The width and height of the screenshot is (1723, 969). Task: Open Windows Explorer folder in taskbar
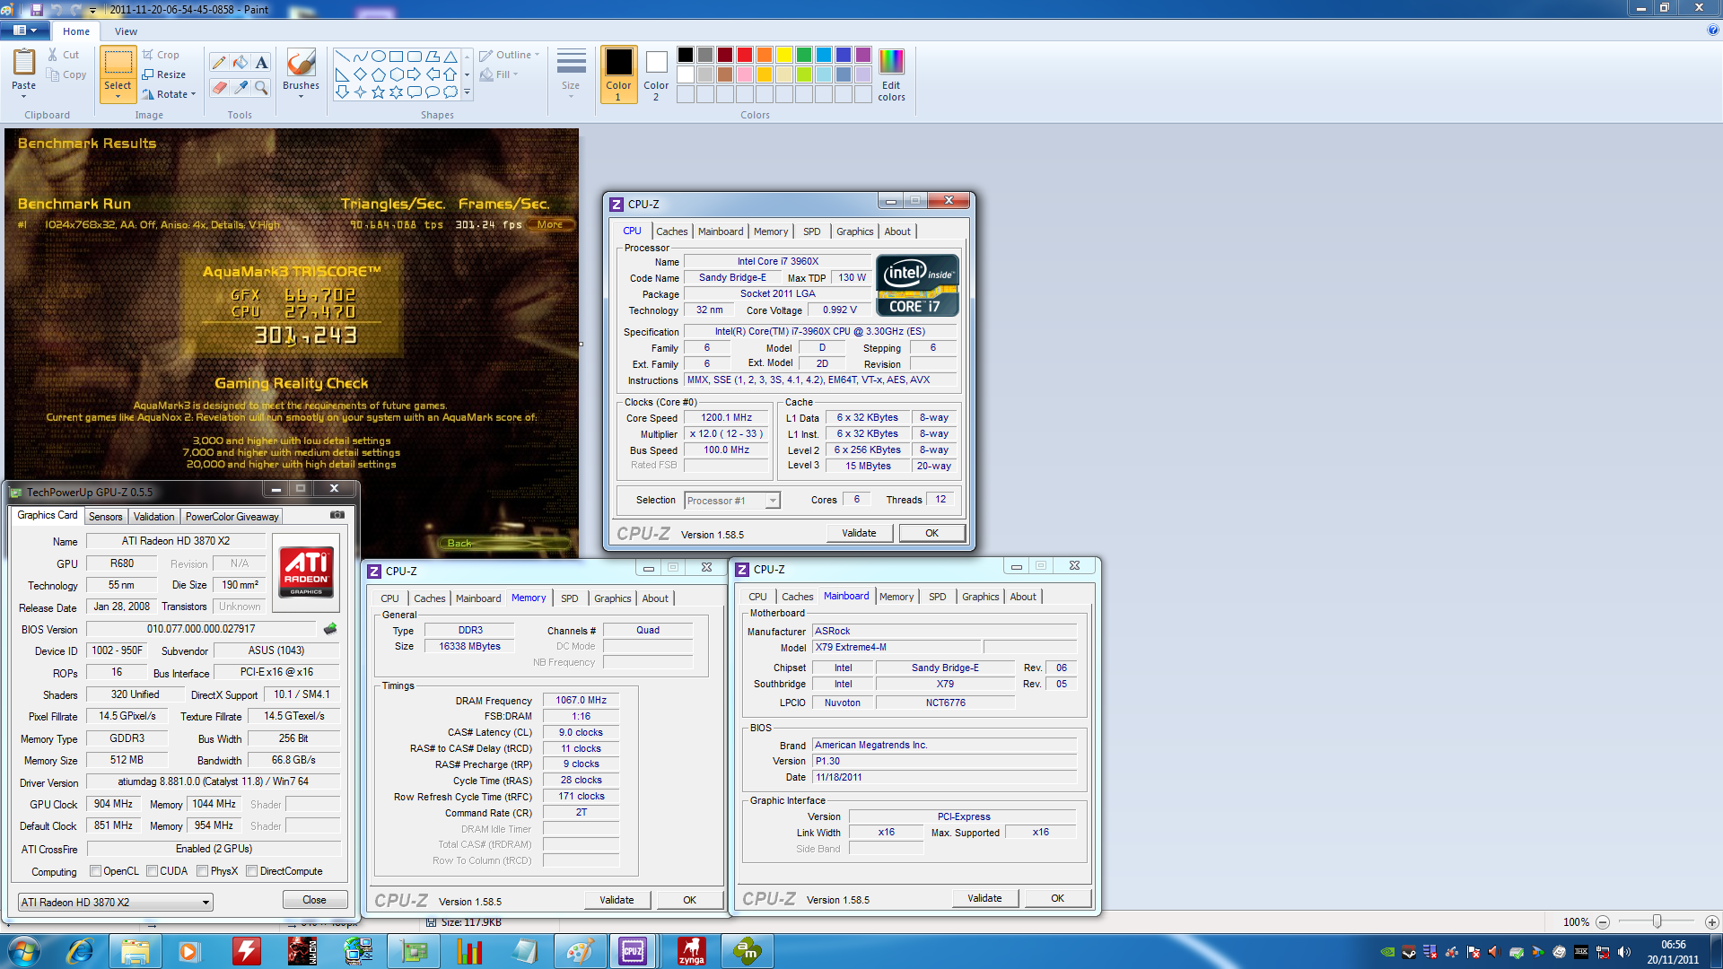pos(136,951)
